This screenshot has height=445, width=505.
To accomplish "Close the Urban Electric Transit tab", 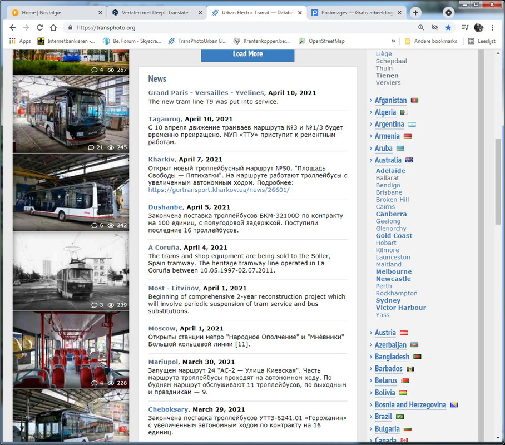I will tap(300, 13).
